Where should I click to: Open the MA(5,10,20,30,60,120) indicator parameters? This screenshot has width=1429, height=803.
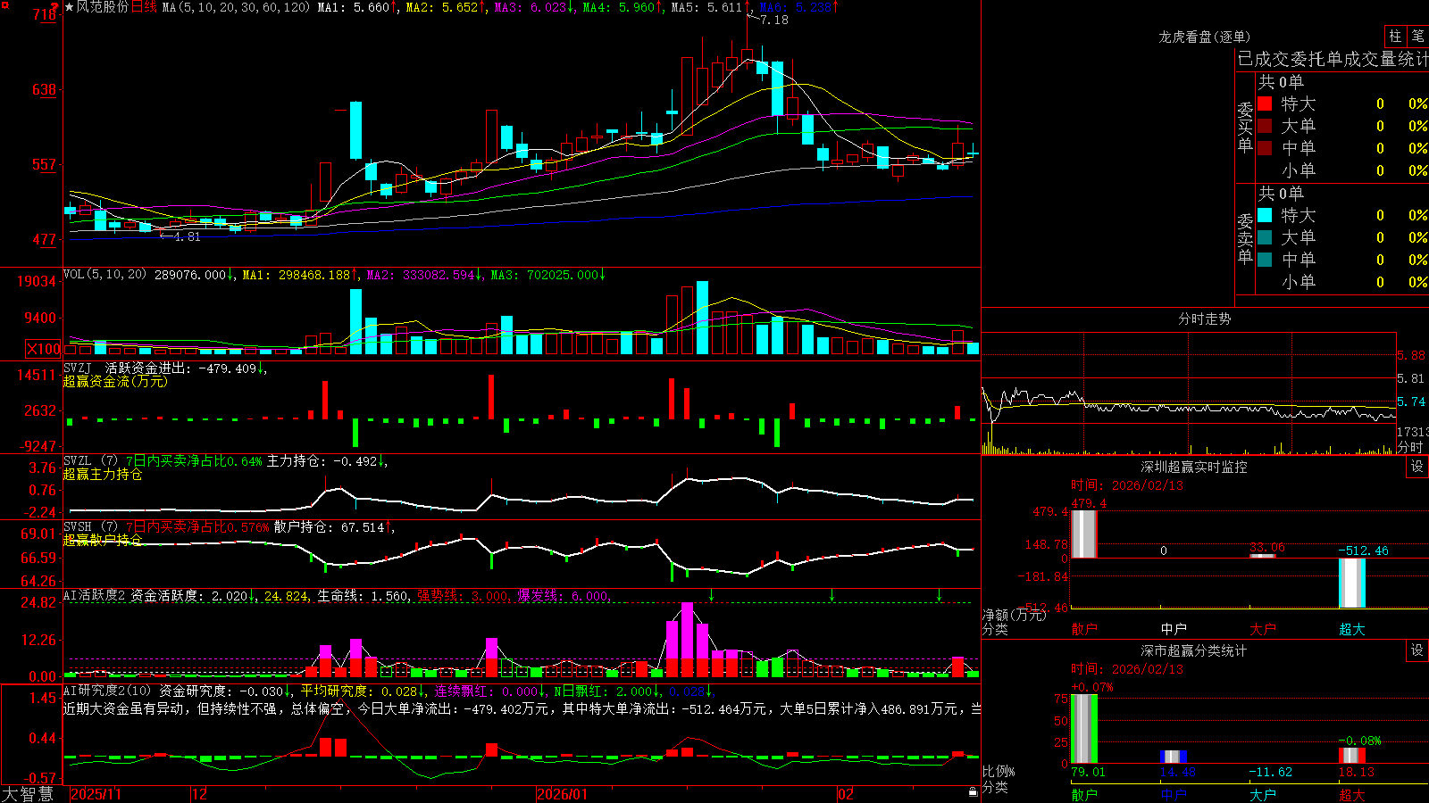coord(237,7)
